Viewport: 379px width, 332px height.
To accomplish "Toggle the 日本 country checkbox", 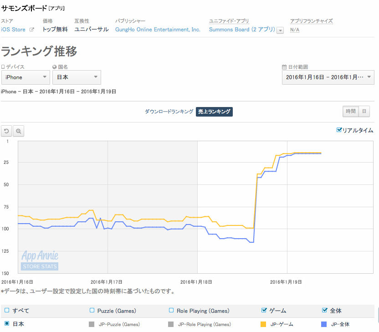I will pos(7,323).
